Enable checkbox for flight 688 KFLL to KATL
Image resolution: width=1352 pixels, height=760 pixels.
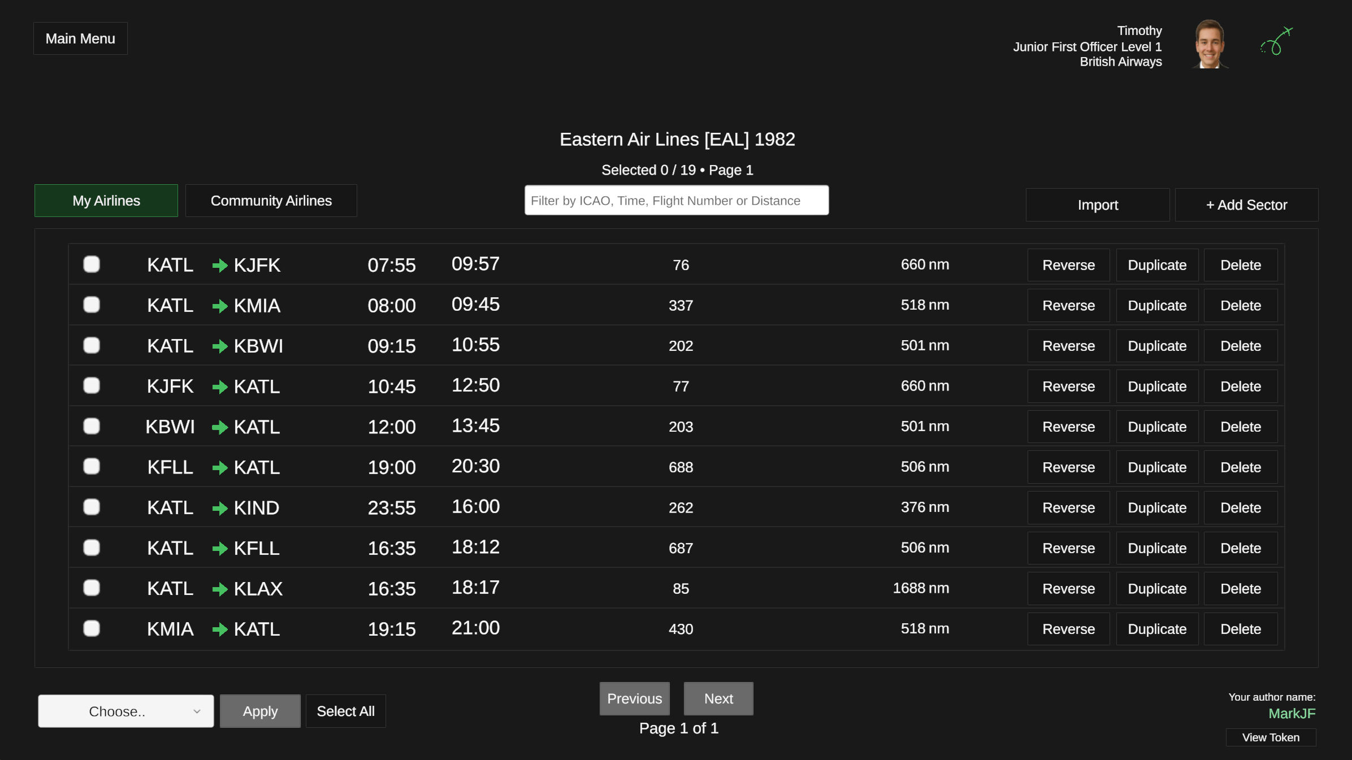click(x=92, y=467)
